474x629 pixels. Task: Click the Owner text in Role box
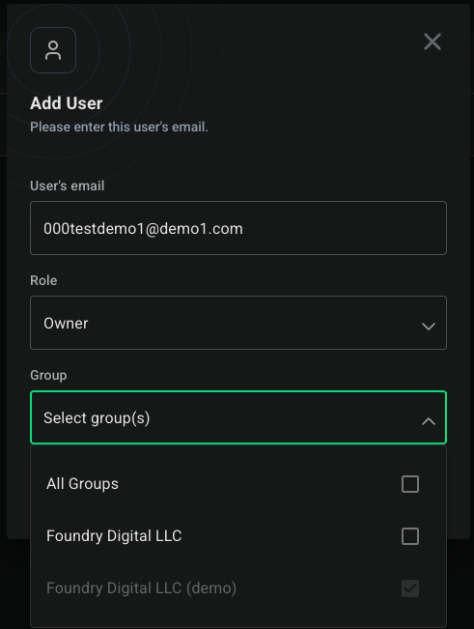[66, 324]
